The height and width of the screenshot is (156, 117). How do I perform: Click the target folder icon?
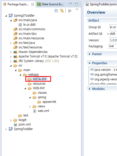point(15,120)
